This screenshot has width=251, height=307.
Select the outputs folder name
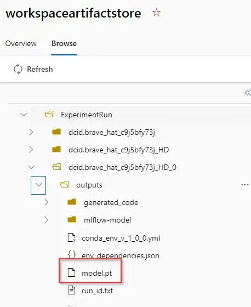tap(89, 185)
